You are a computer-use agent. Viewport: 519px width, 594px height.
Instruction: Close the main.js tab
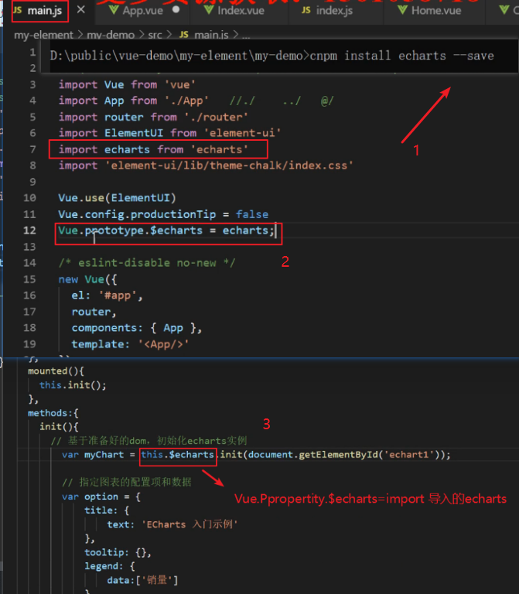81,10
